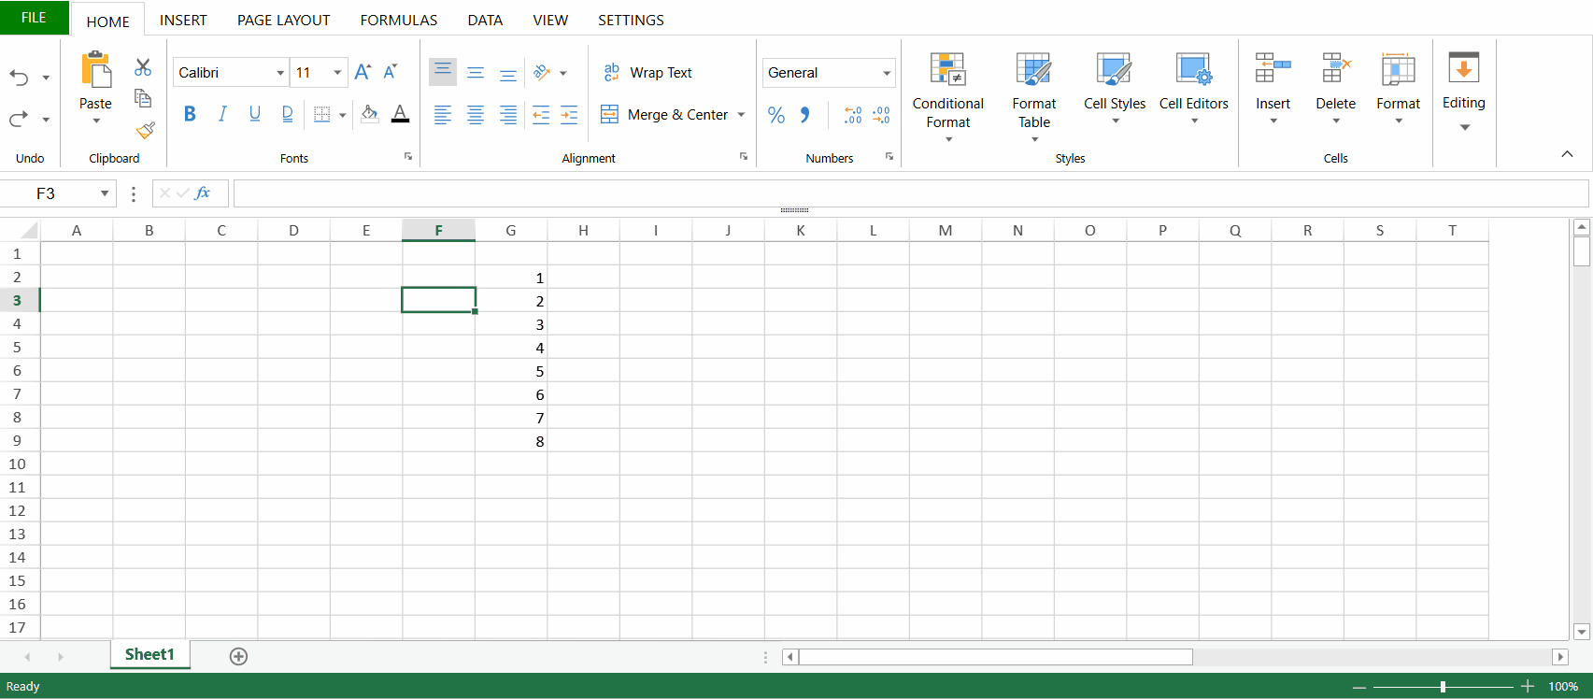The width and height of the screenshot is (1593, 699).
Task: Toggle Double Underline formatting
Action: coord(287,114)
